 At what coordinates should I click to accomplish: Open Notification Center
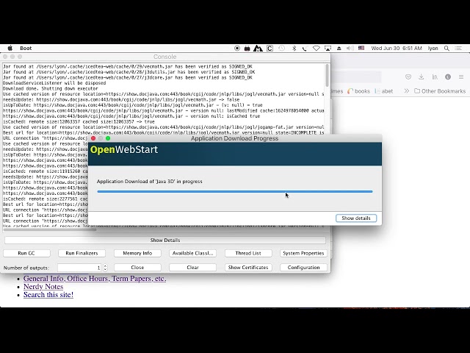(458, 48)
